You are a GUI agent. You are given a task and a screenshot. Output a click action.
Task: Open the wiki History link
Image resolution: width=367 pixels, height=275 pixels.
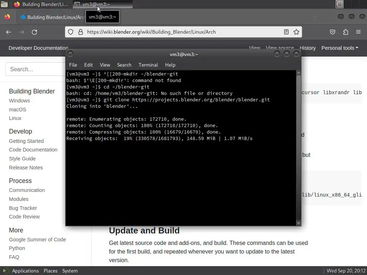pyautogui.click(x=308, y=48)
